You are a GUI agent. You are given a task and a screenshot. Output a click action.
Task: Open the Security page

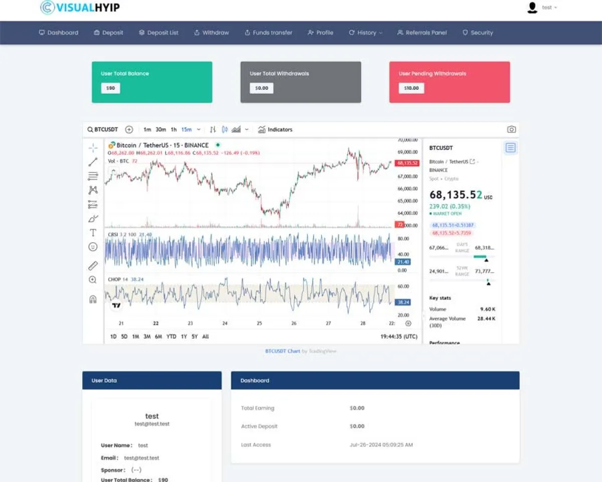tap(478, 33)
